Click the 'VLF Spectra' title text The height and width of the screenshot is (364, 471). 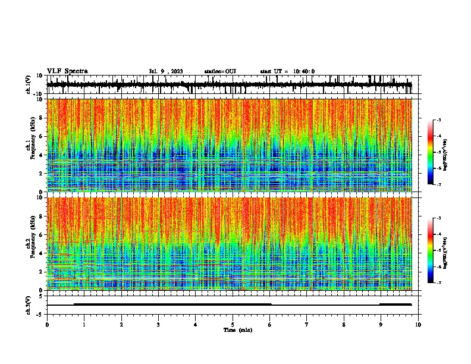click(67, 71)
